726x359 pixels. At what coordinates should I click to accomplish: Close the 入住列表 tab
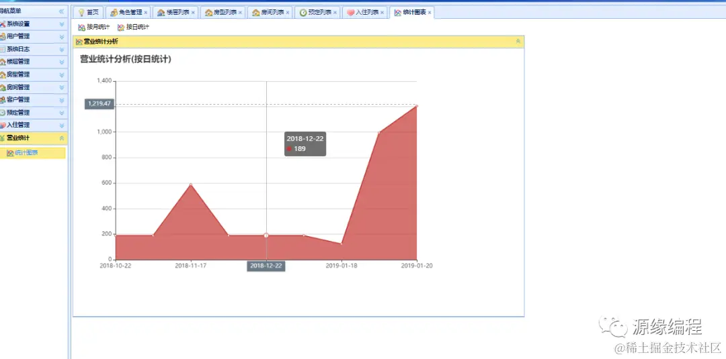coord(382,13)
